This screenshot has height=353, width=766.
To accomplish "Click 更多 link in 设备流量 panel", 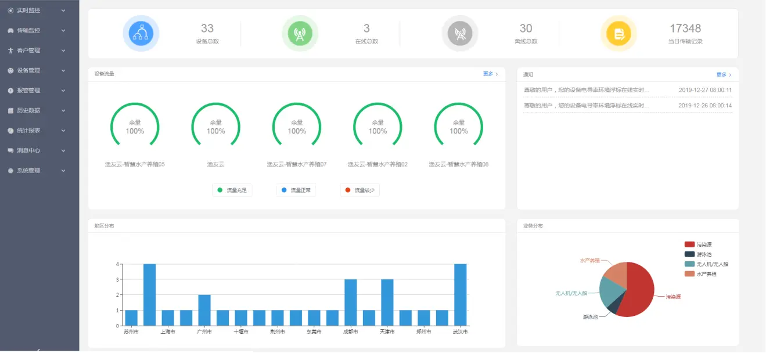I will pos(490,74).
